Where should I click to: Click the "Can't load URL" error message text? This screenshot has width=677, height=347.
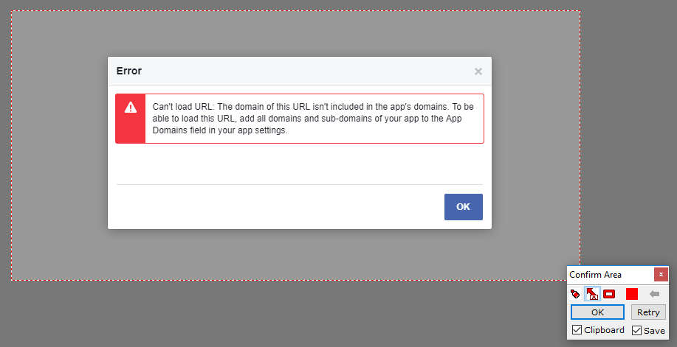(309, 119)
